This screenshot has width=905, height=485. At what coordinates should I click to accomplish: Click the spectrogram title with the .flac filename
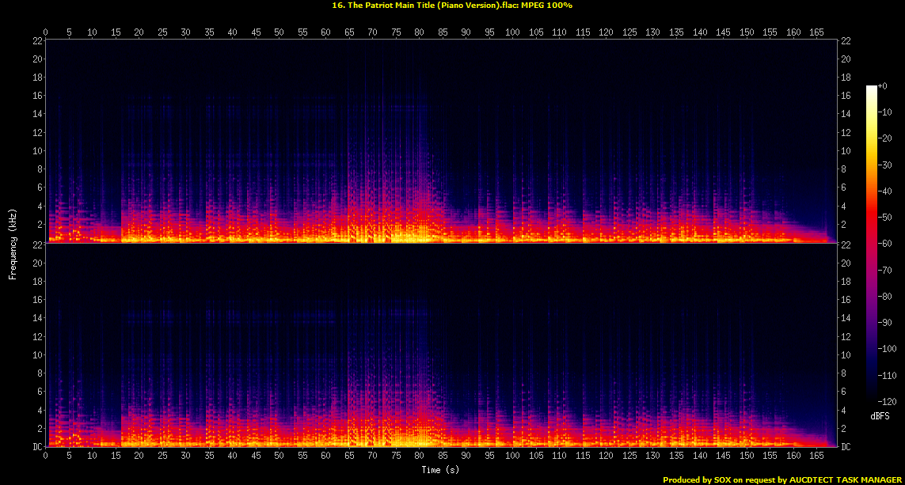452,5
